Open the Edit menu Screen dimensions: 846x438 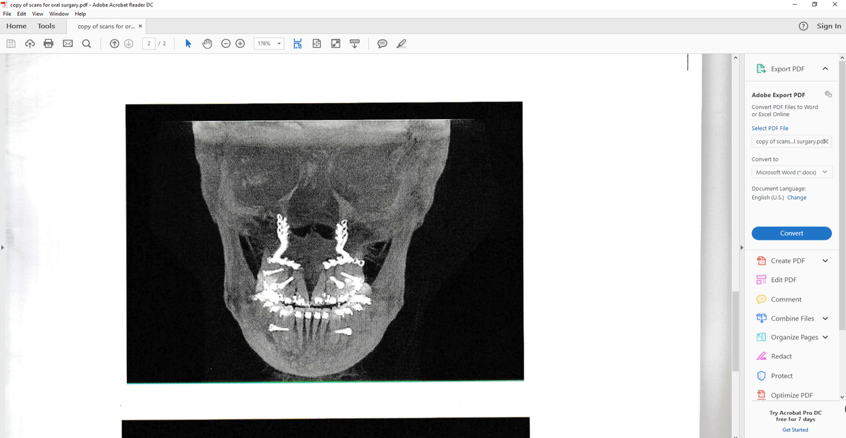(x=22, y=14)
